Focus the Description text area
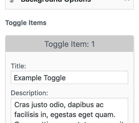The image size is (139, 123). (69, 110)
